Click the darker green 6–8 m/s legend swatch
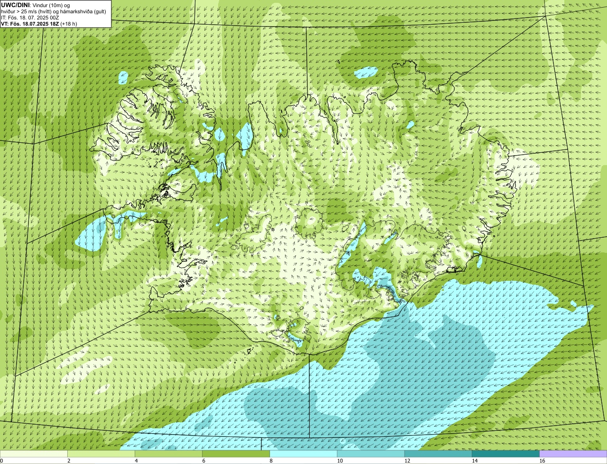607x464 pixels. click(236, 454)
